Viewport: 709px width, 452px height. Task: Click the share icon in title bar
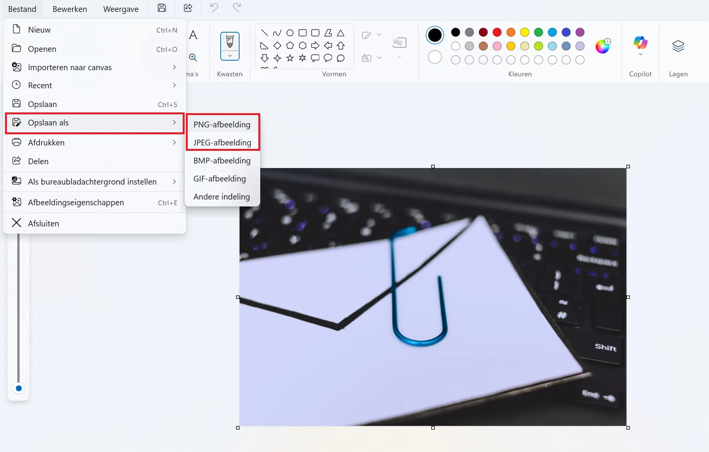coord(188,8)
